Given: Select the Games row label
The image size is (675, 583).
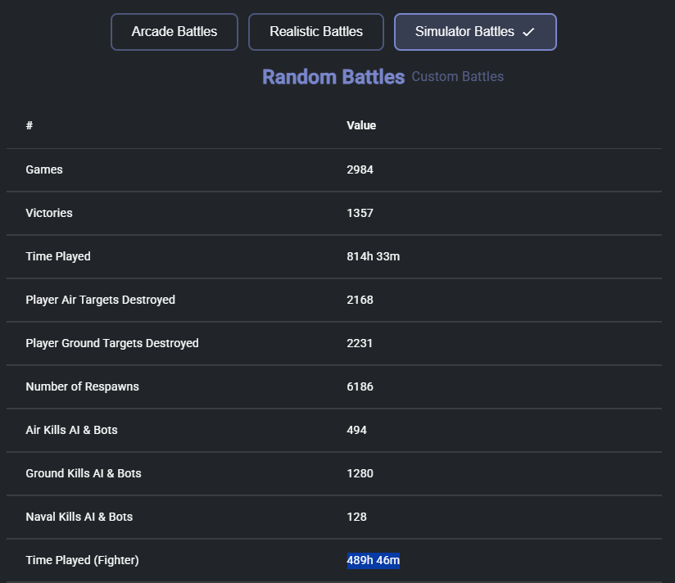Looking at the screenshot, I should click(x=44, y=169).
